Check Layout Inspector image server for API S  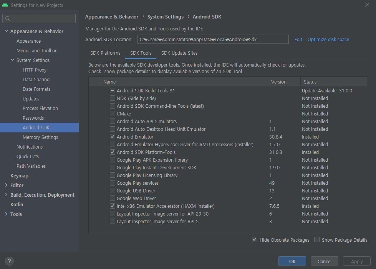click(113, 221)
